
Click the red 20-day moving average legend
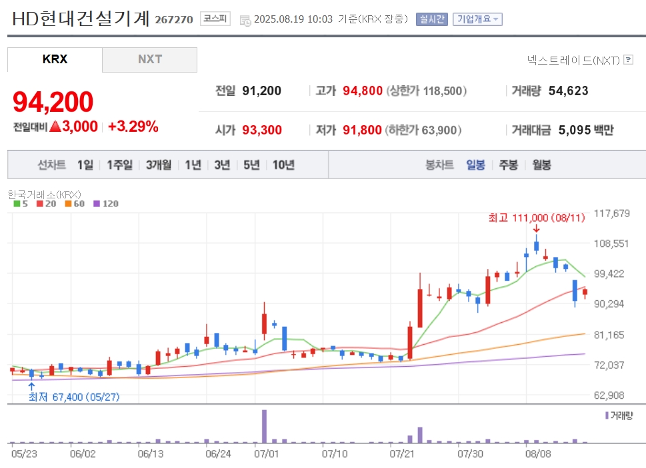click(x=46, y=204)
